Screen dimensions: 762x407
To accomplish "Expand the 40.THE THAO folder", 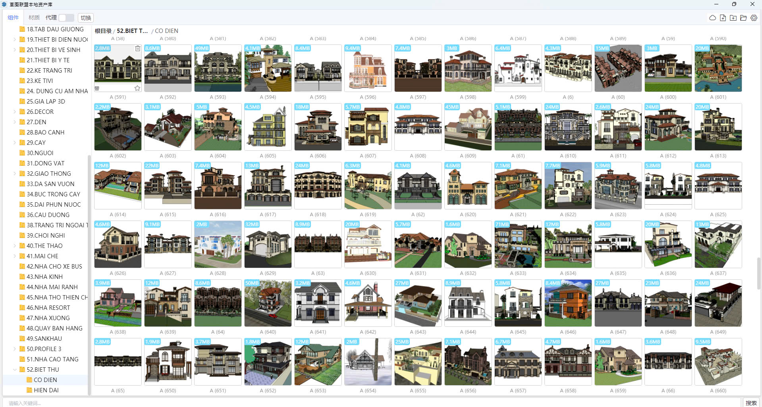I will coord(15,246).
